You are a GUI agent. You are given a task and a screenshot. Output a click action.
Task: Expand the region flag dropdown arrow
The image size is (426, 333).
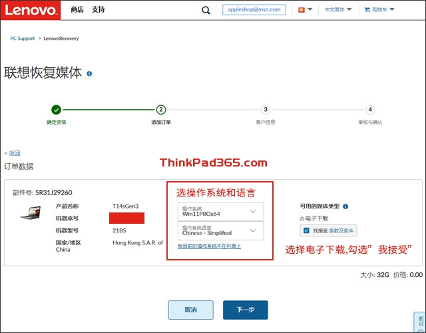tap(310, 9)
